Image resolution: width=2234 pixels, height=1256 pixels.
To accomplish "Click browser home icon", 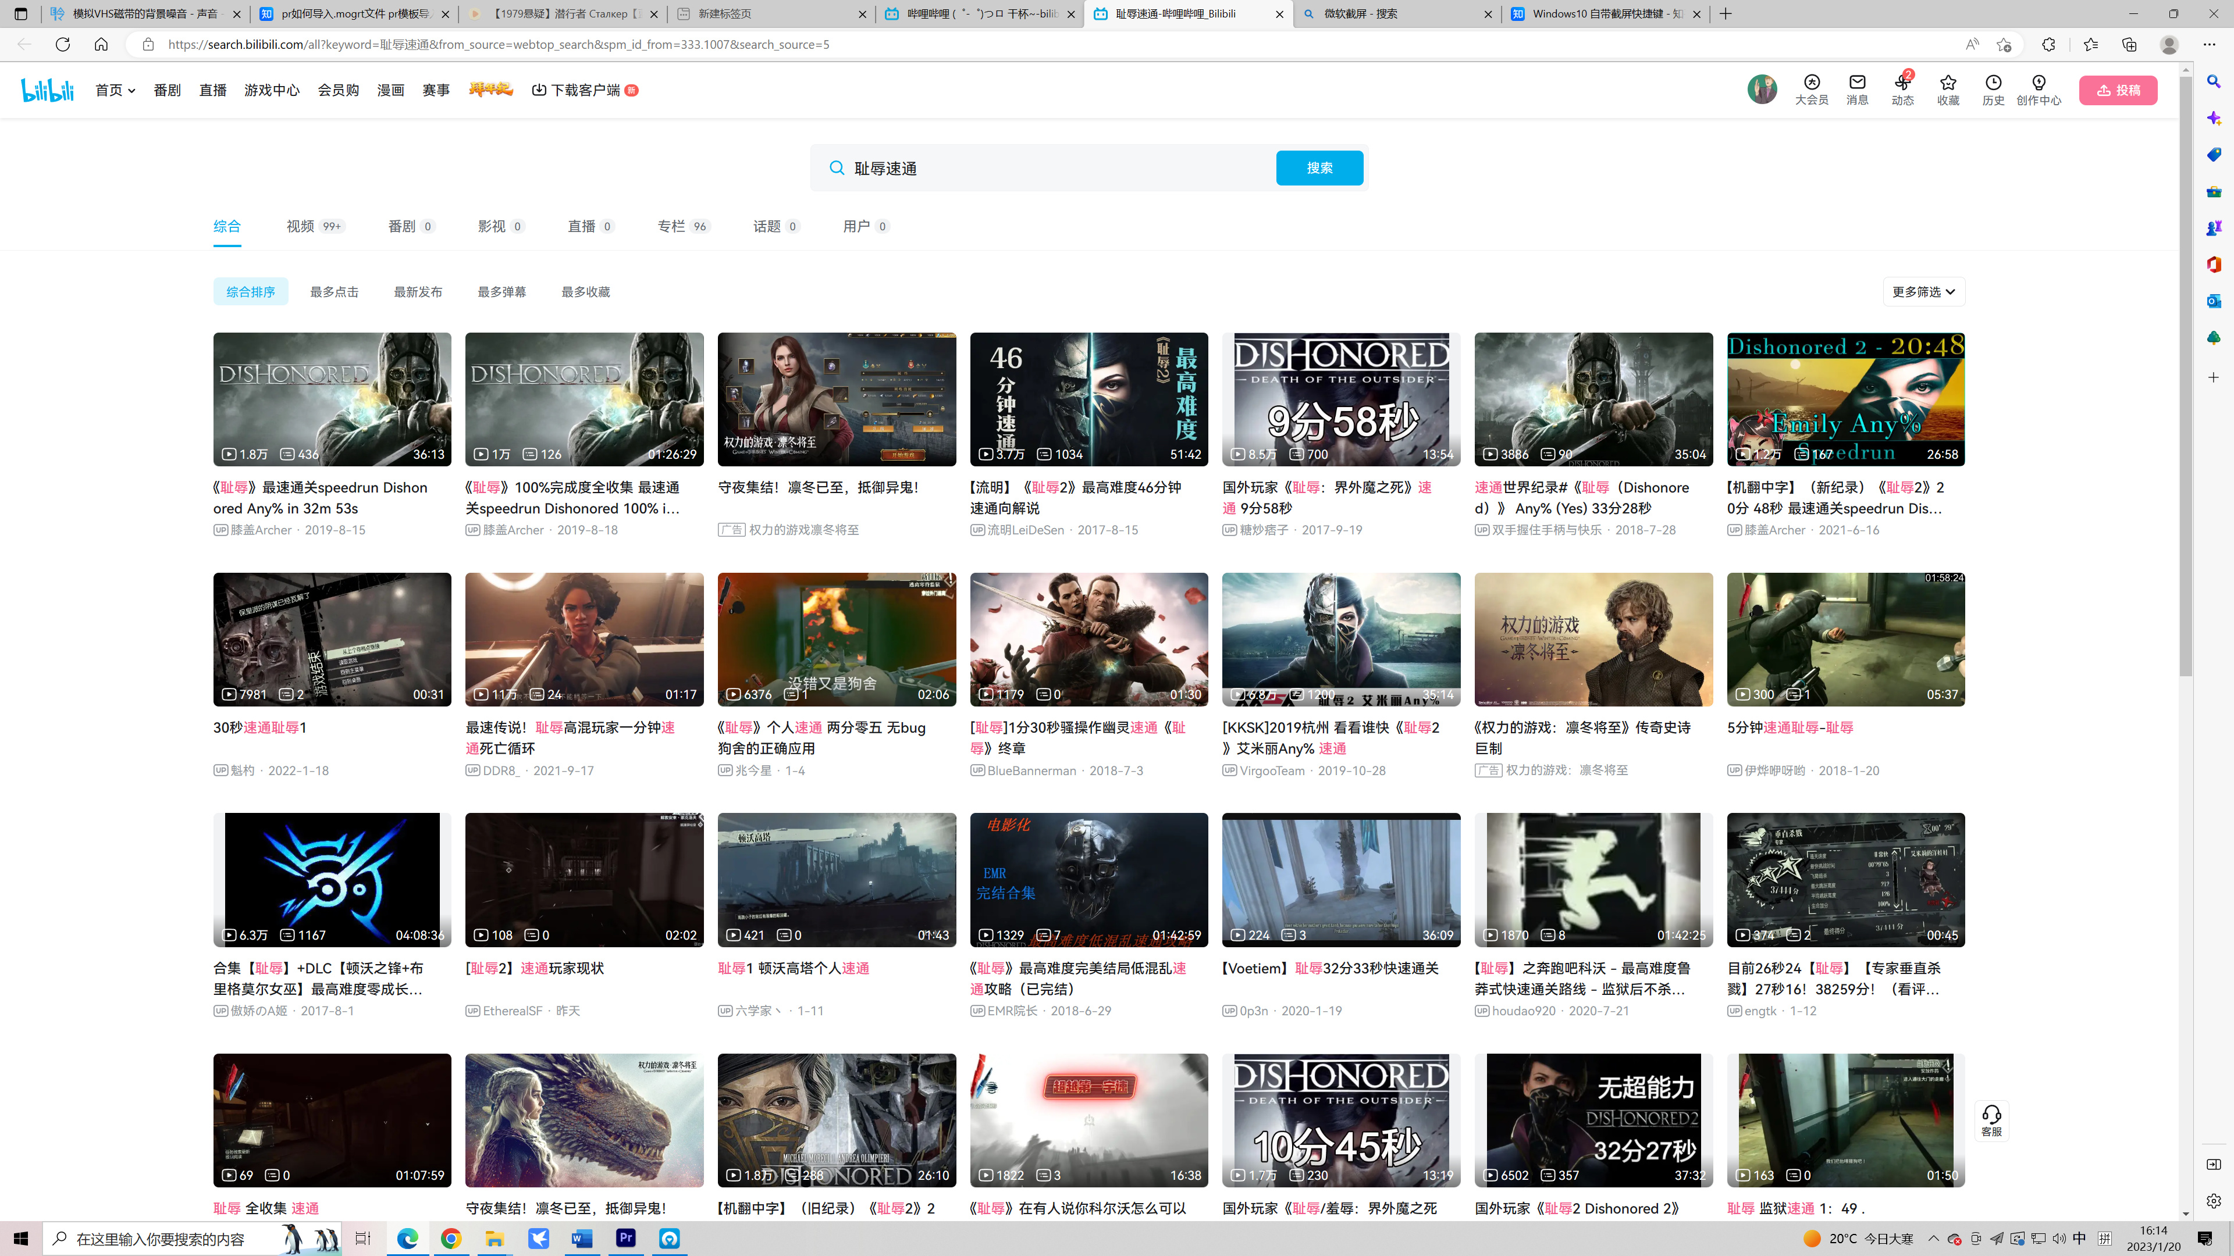I will [101, 44].
